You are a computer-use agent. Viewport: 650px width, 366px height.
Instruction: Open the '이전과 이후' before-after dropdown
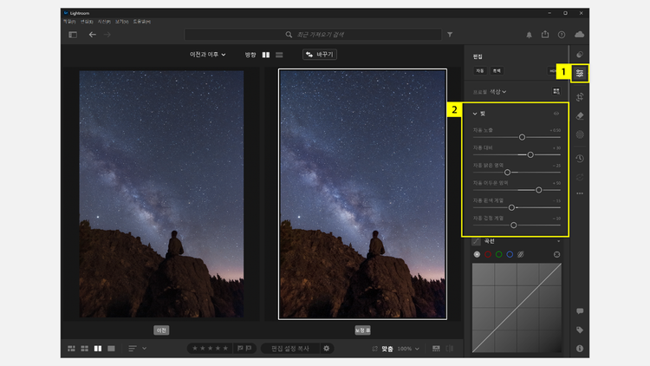(208, 55)
